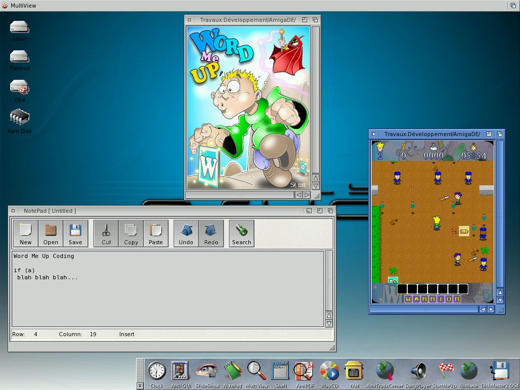Start SlideShow from the dock
This screenshot has height=390, width=520.
pos(207,374)
